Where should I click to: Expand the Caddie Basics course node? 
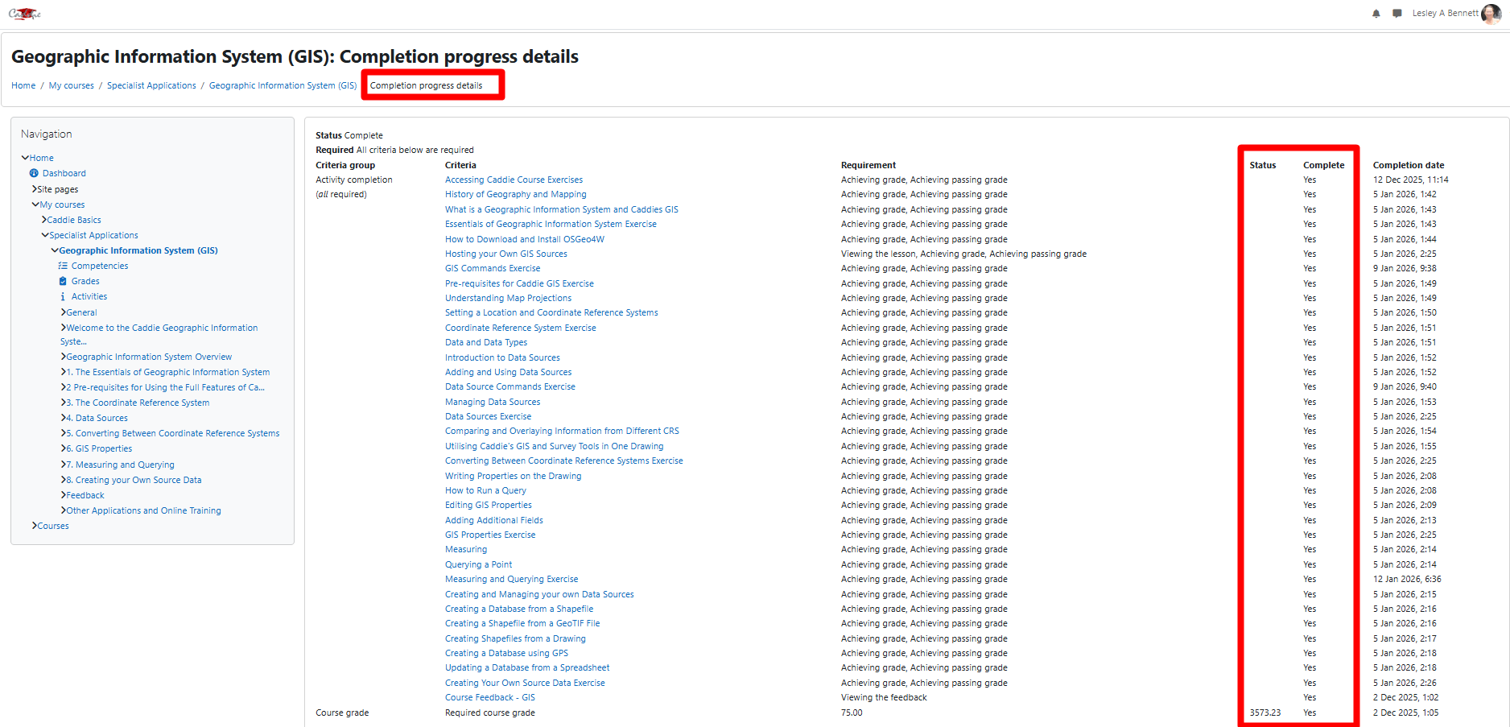pyautogui.click(x=44, y=220)
